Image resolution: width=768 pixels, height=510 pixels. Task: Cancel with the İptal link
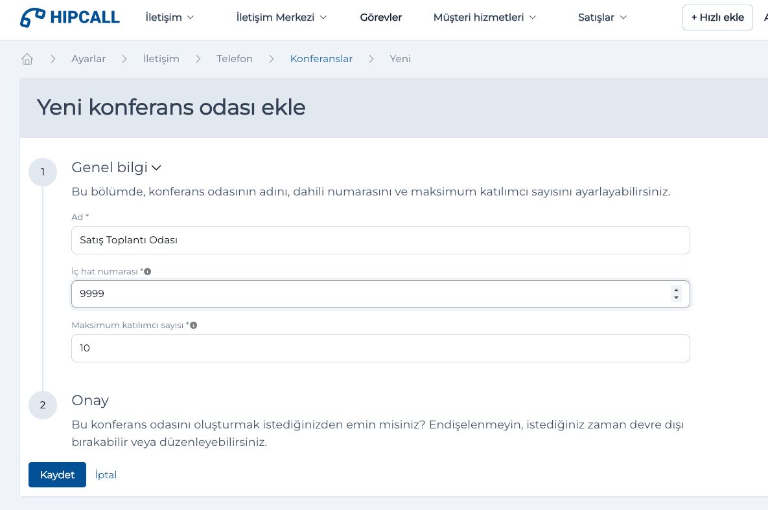pyautogui.click(x=106, y=474)
